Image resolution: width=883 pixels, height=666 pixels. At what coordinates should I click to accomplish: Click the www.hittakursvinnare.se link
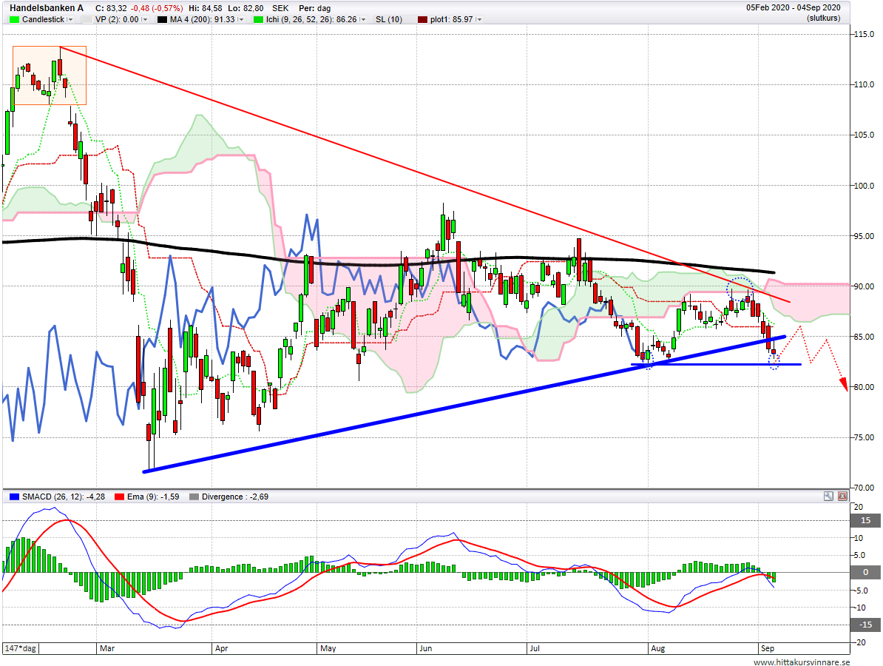[802, 662]
